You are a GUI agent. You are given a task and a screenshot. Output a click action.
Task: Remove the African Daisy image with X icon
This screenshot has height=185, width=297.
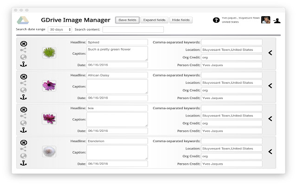[x=24, y=77]
